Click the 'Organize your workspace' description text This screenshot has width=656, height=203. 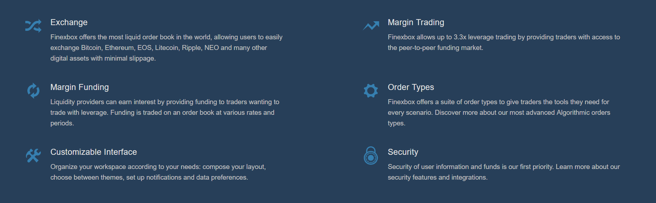pyautogui.click(x=158, y=172)
